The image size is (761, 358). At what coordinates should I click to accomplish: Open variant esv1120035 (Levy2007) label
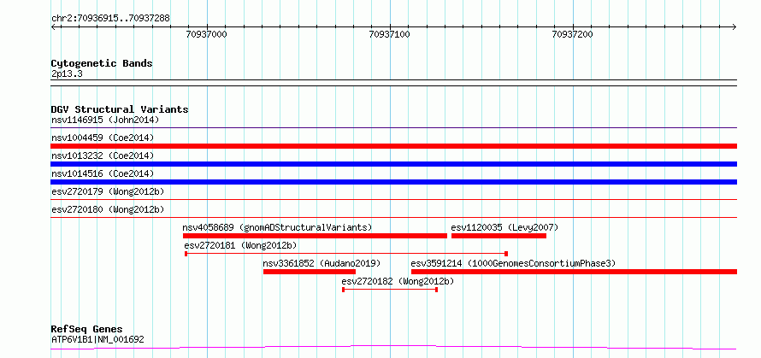pyautogui.click(x=504, y=227)
